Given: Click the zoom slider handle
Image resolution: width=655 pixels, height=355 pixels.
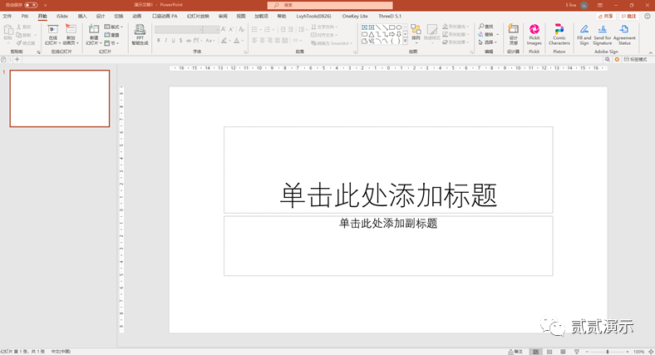Looking at the screenshot, I should click(x=608, y=352).
